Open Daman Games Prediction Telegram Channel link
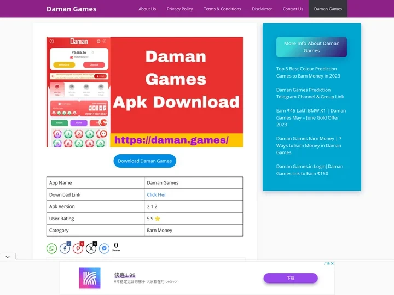The height and width of the screenshot is (295, 394). pos(310,93)
